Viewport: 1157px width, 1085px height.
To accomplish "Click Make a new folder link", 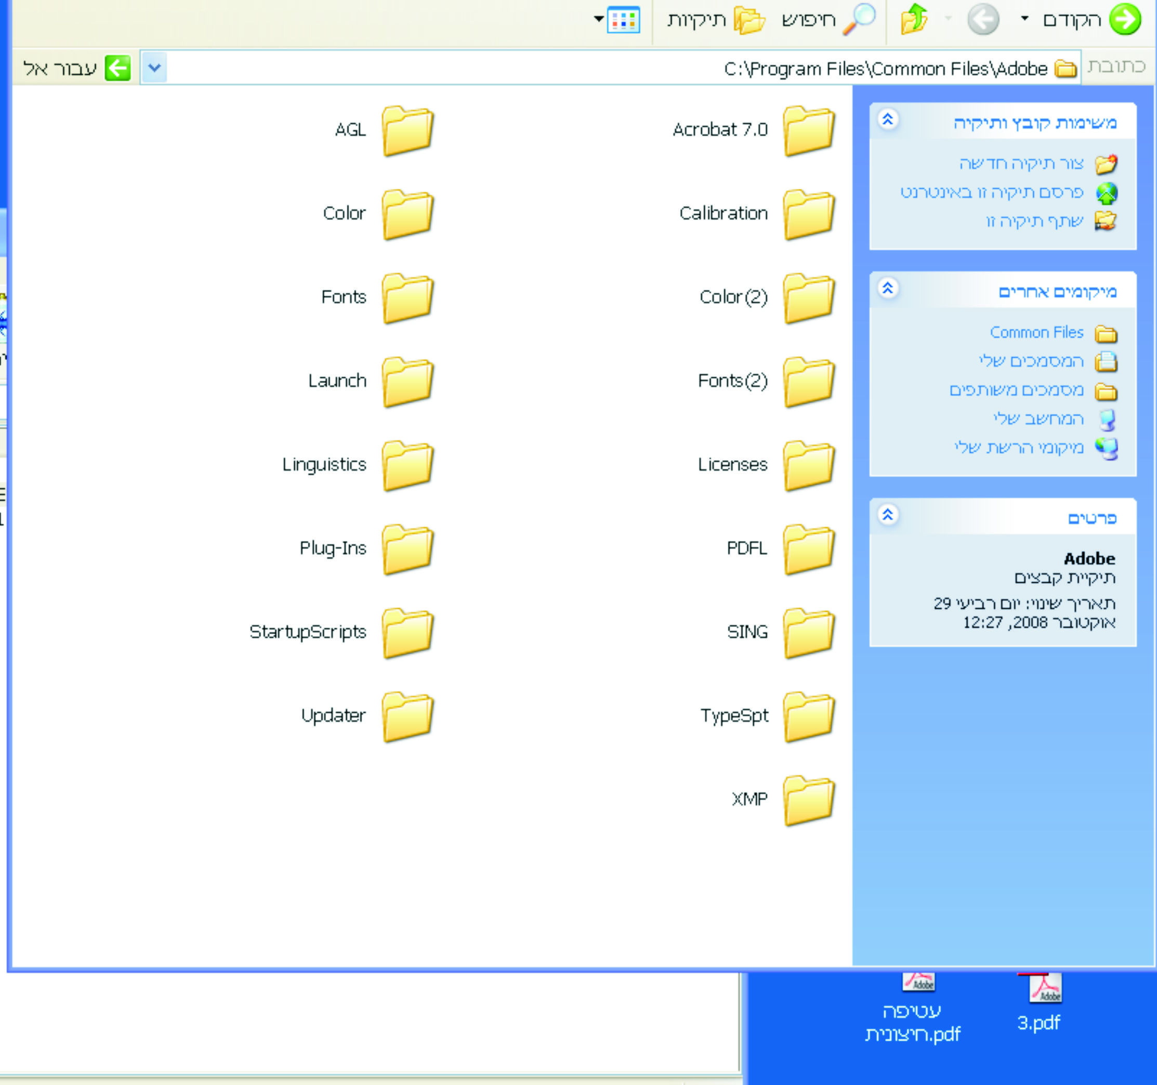I will coord(1021,164).
